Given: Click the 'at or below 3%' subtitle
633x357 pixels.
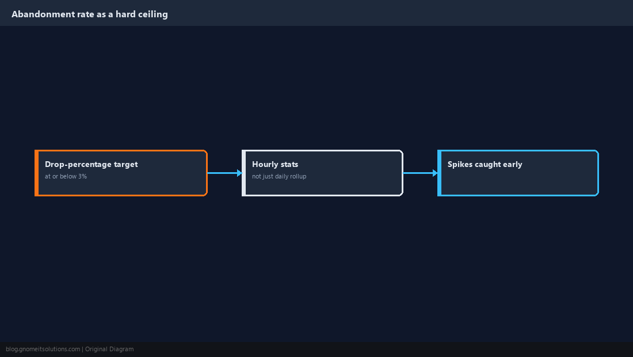Looking at the screenshot, I should [x=66, y=176].
